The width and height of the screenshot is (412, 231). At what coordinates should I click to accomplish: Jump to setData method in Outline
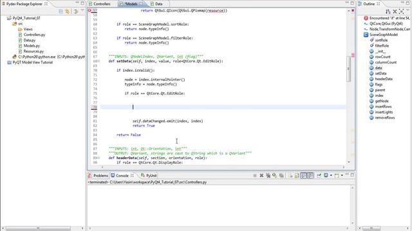pos(380,73)
